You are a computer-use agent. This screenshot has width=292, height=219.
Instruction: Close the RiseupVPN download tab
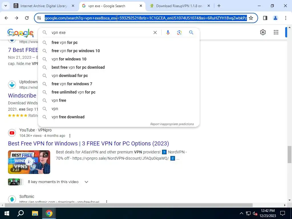pyautogui.click(x=208, y=6)
